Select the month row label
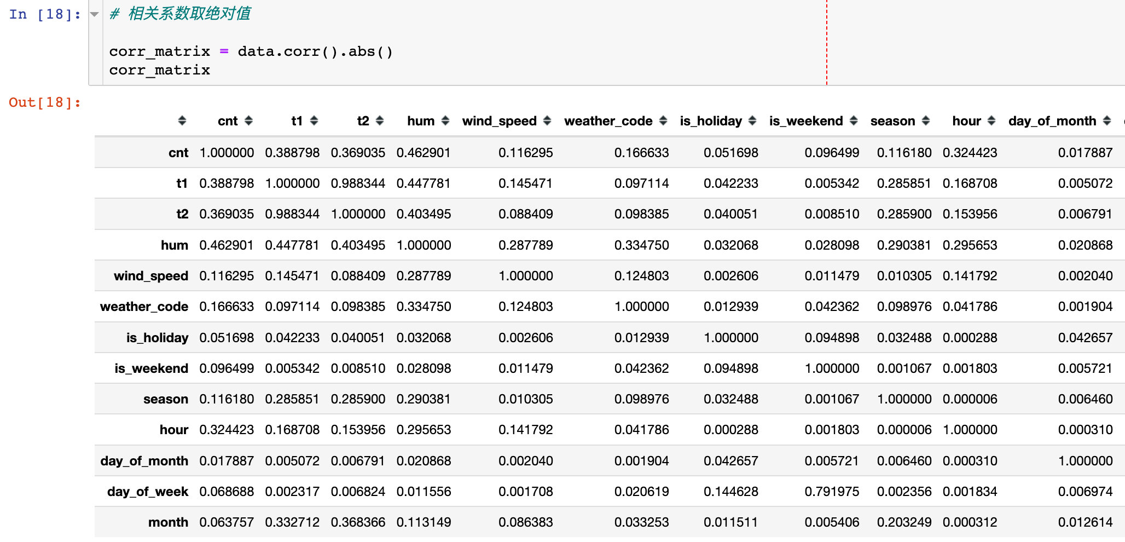The width and height of the screenshot is (1125, 542). point(168,522)
